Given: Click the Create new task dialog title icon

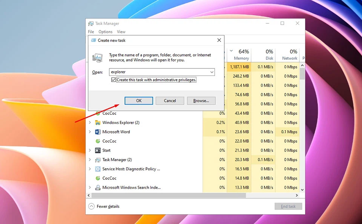Looking at the screenshot, I should tap(94, 40).
